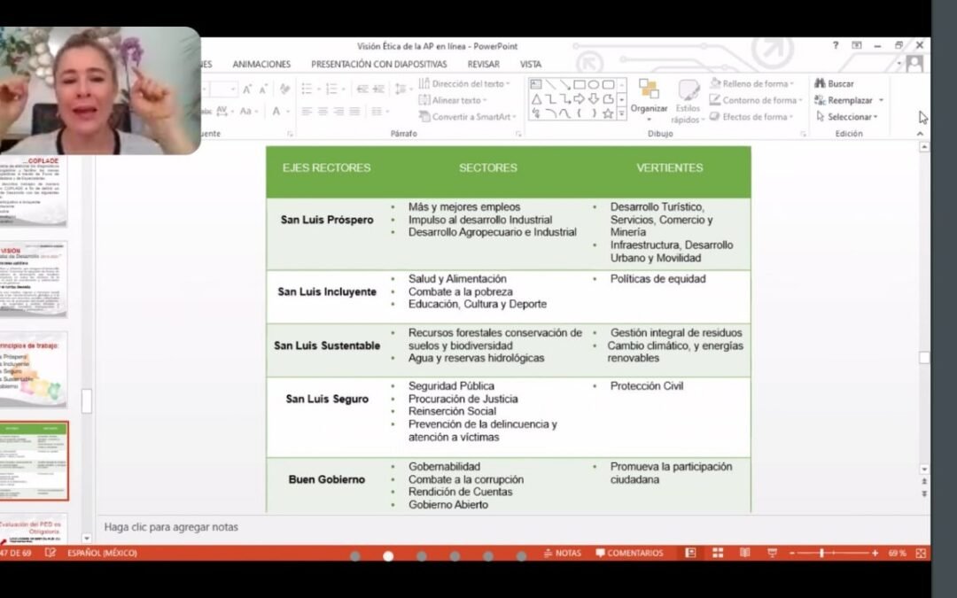Zoom in with the plus icon
The height and width of the screenshot is (598, 957).
(x=875, y=553)
